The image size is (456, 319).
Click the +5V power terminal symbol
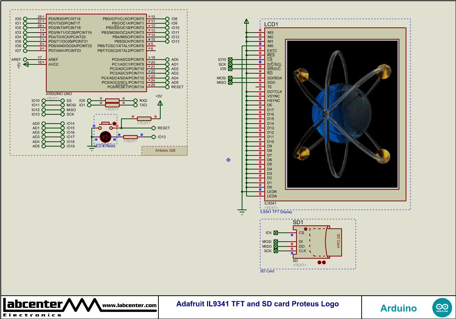coord(161,103)
